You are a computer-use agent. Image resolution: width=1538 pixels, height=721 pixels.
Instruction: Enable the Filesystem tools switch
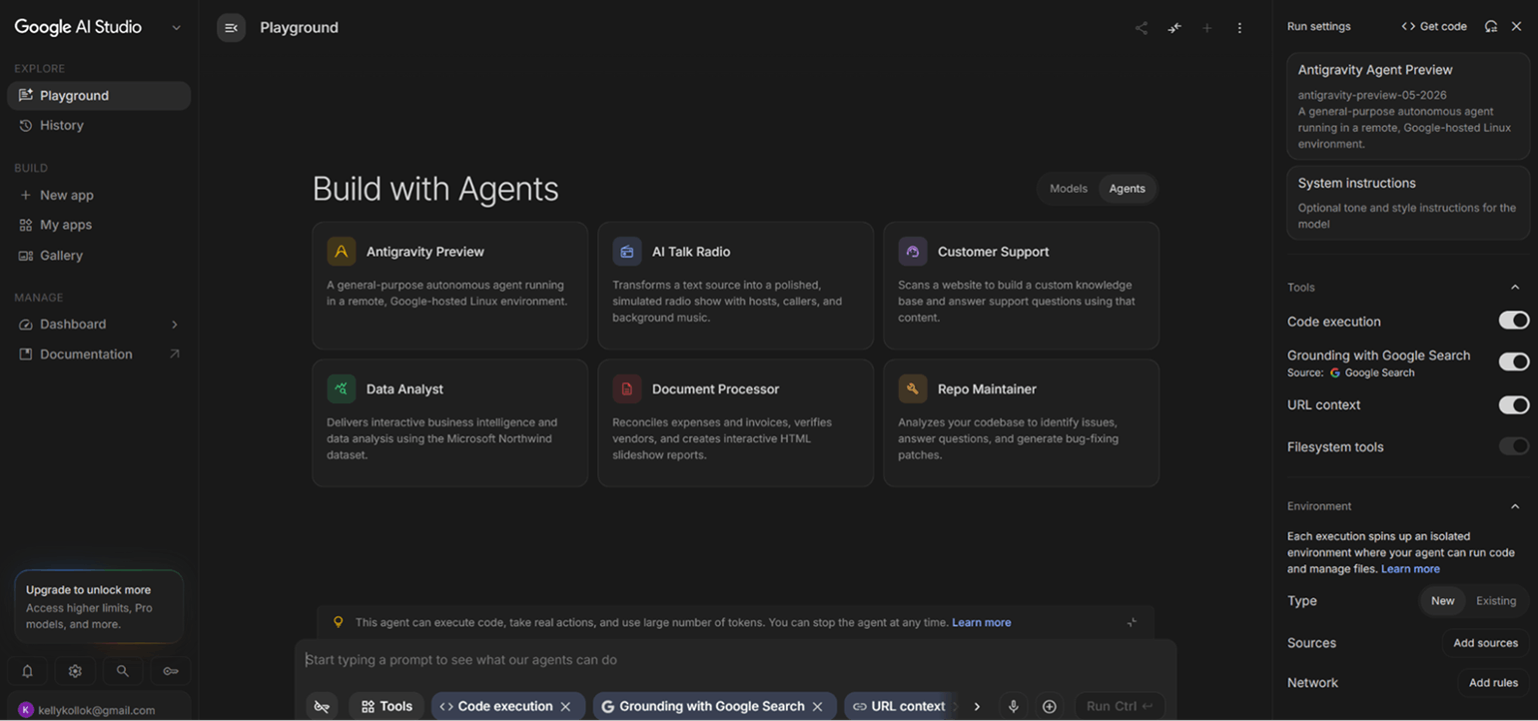pyautogui.click(x=1513, y=446)
